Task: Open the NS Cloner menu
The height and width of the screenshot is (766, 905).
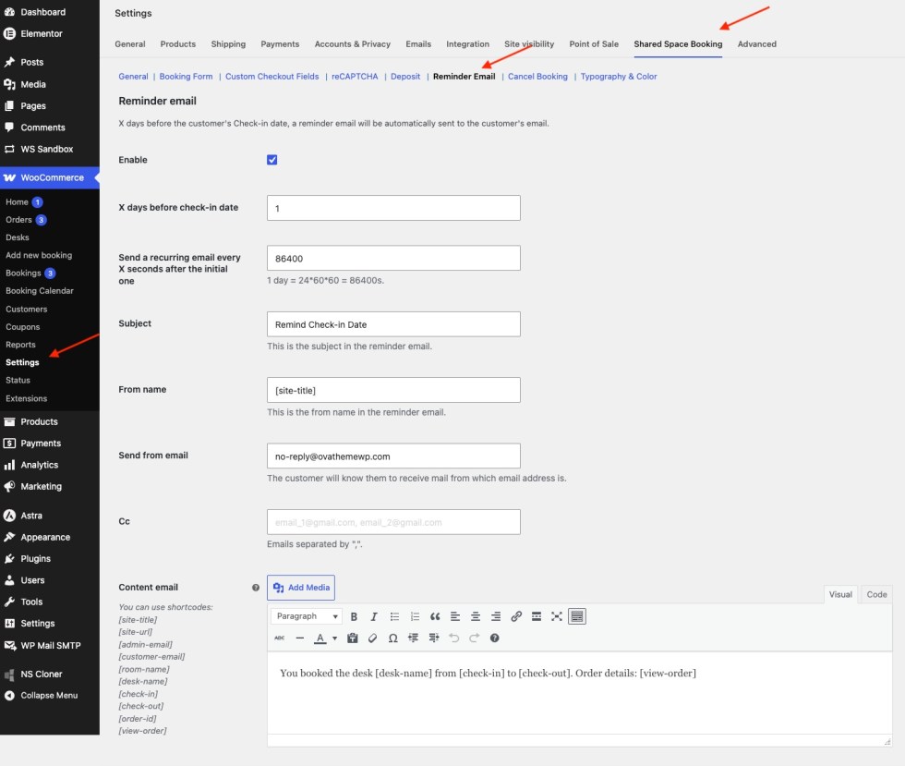Action: pos(41,675)
